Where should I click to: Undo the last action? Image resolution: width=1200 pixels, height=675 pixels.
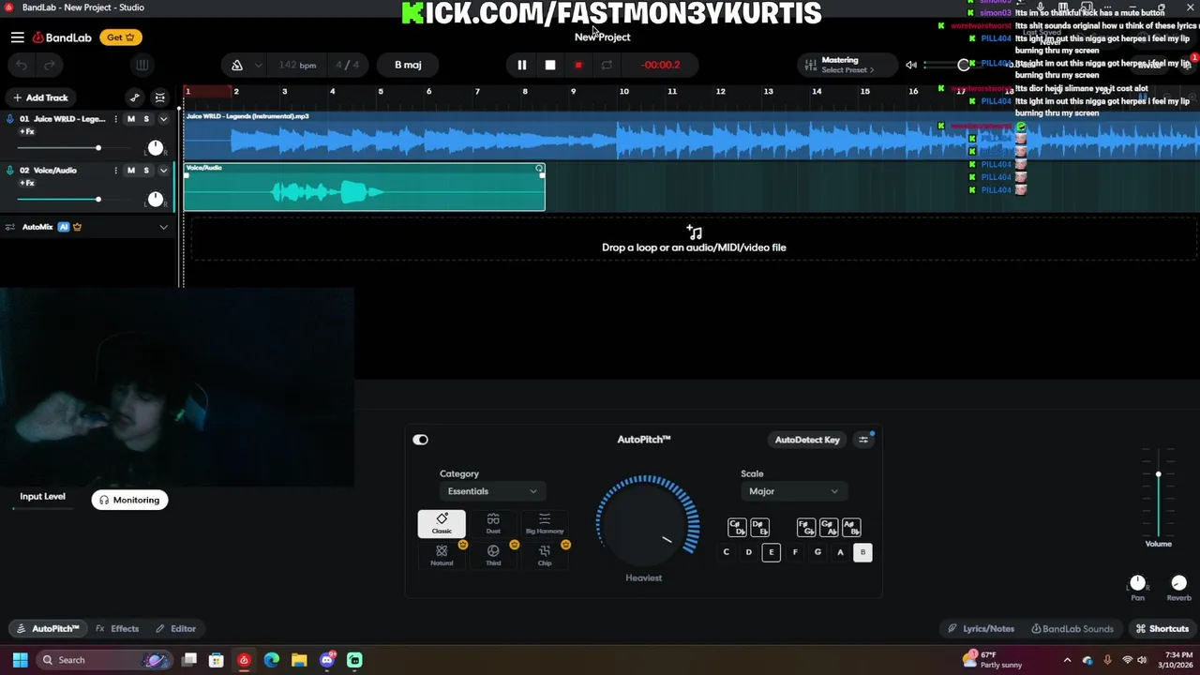coord(22,65)
